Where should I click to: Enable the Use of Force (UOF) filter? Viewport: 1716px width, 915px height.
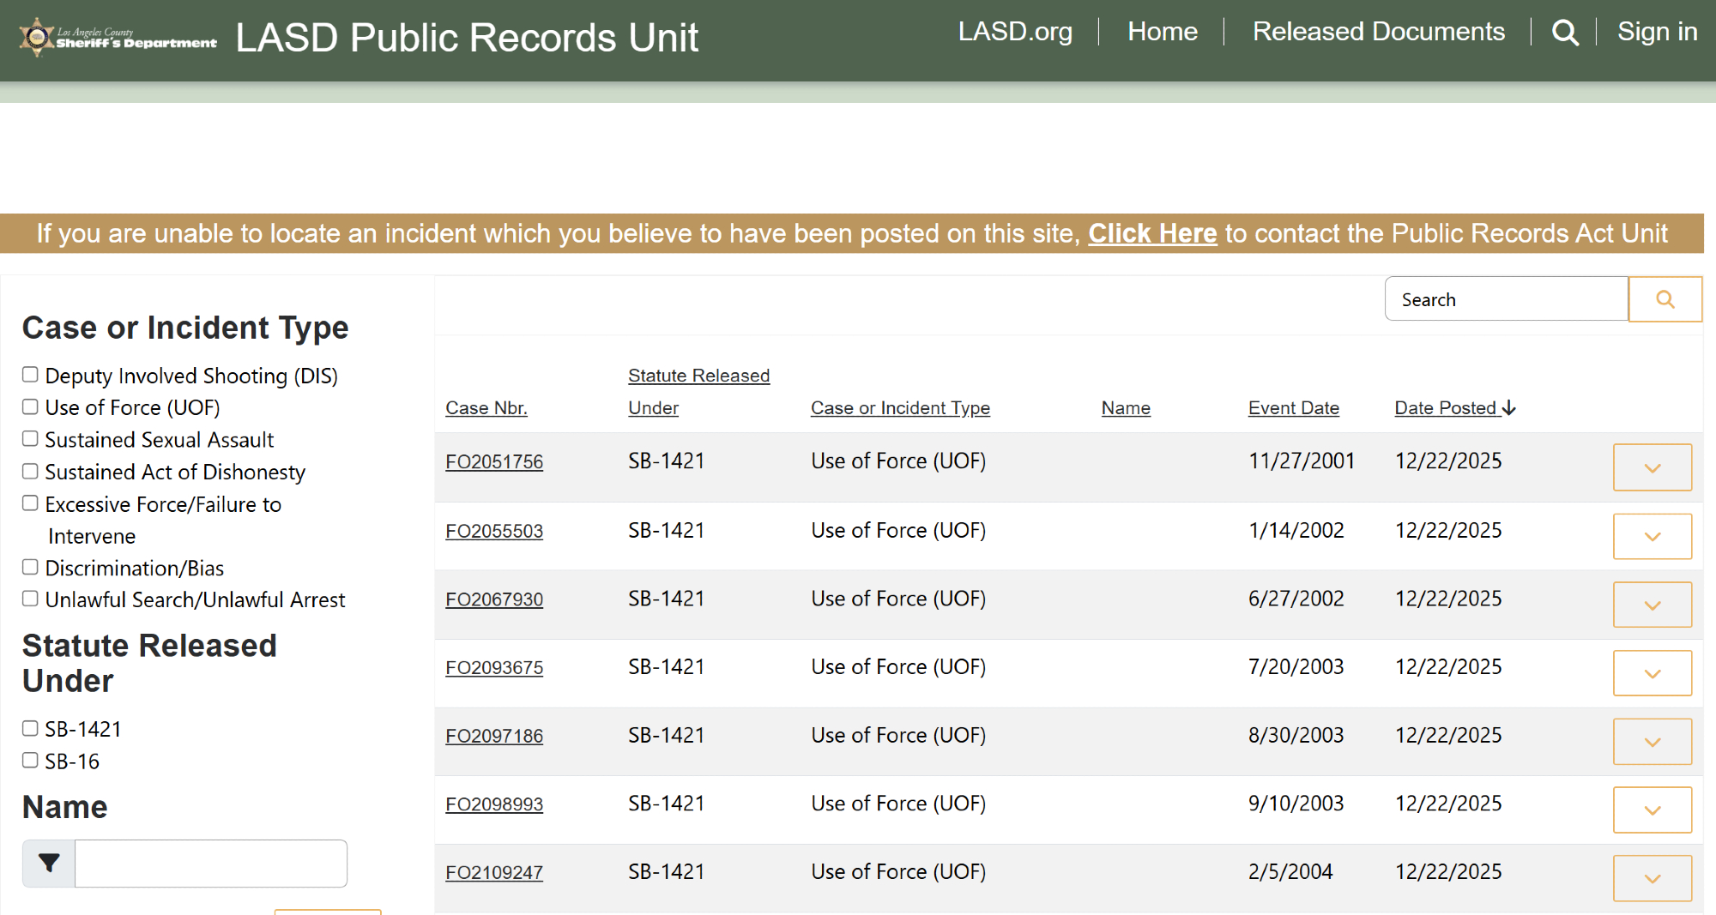tap(30, 406)
